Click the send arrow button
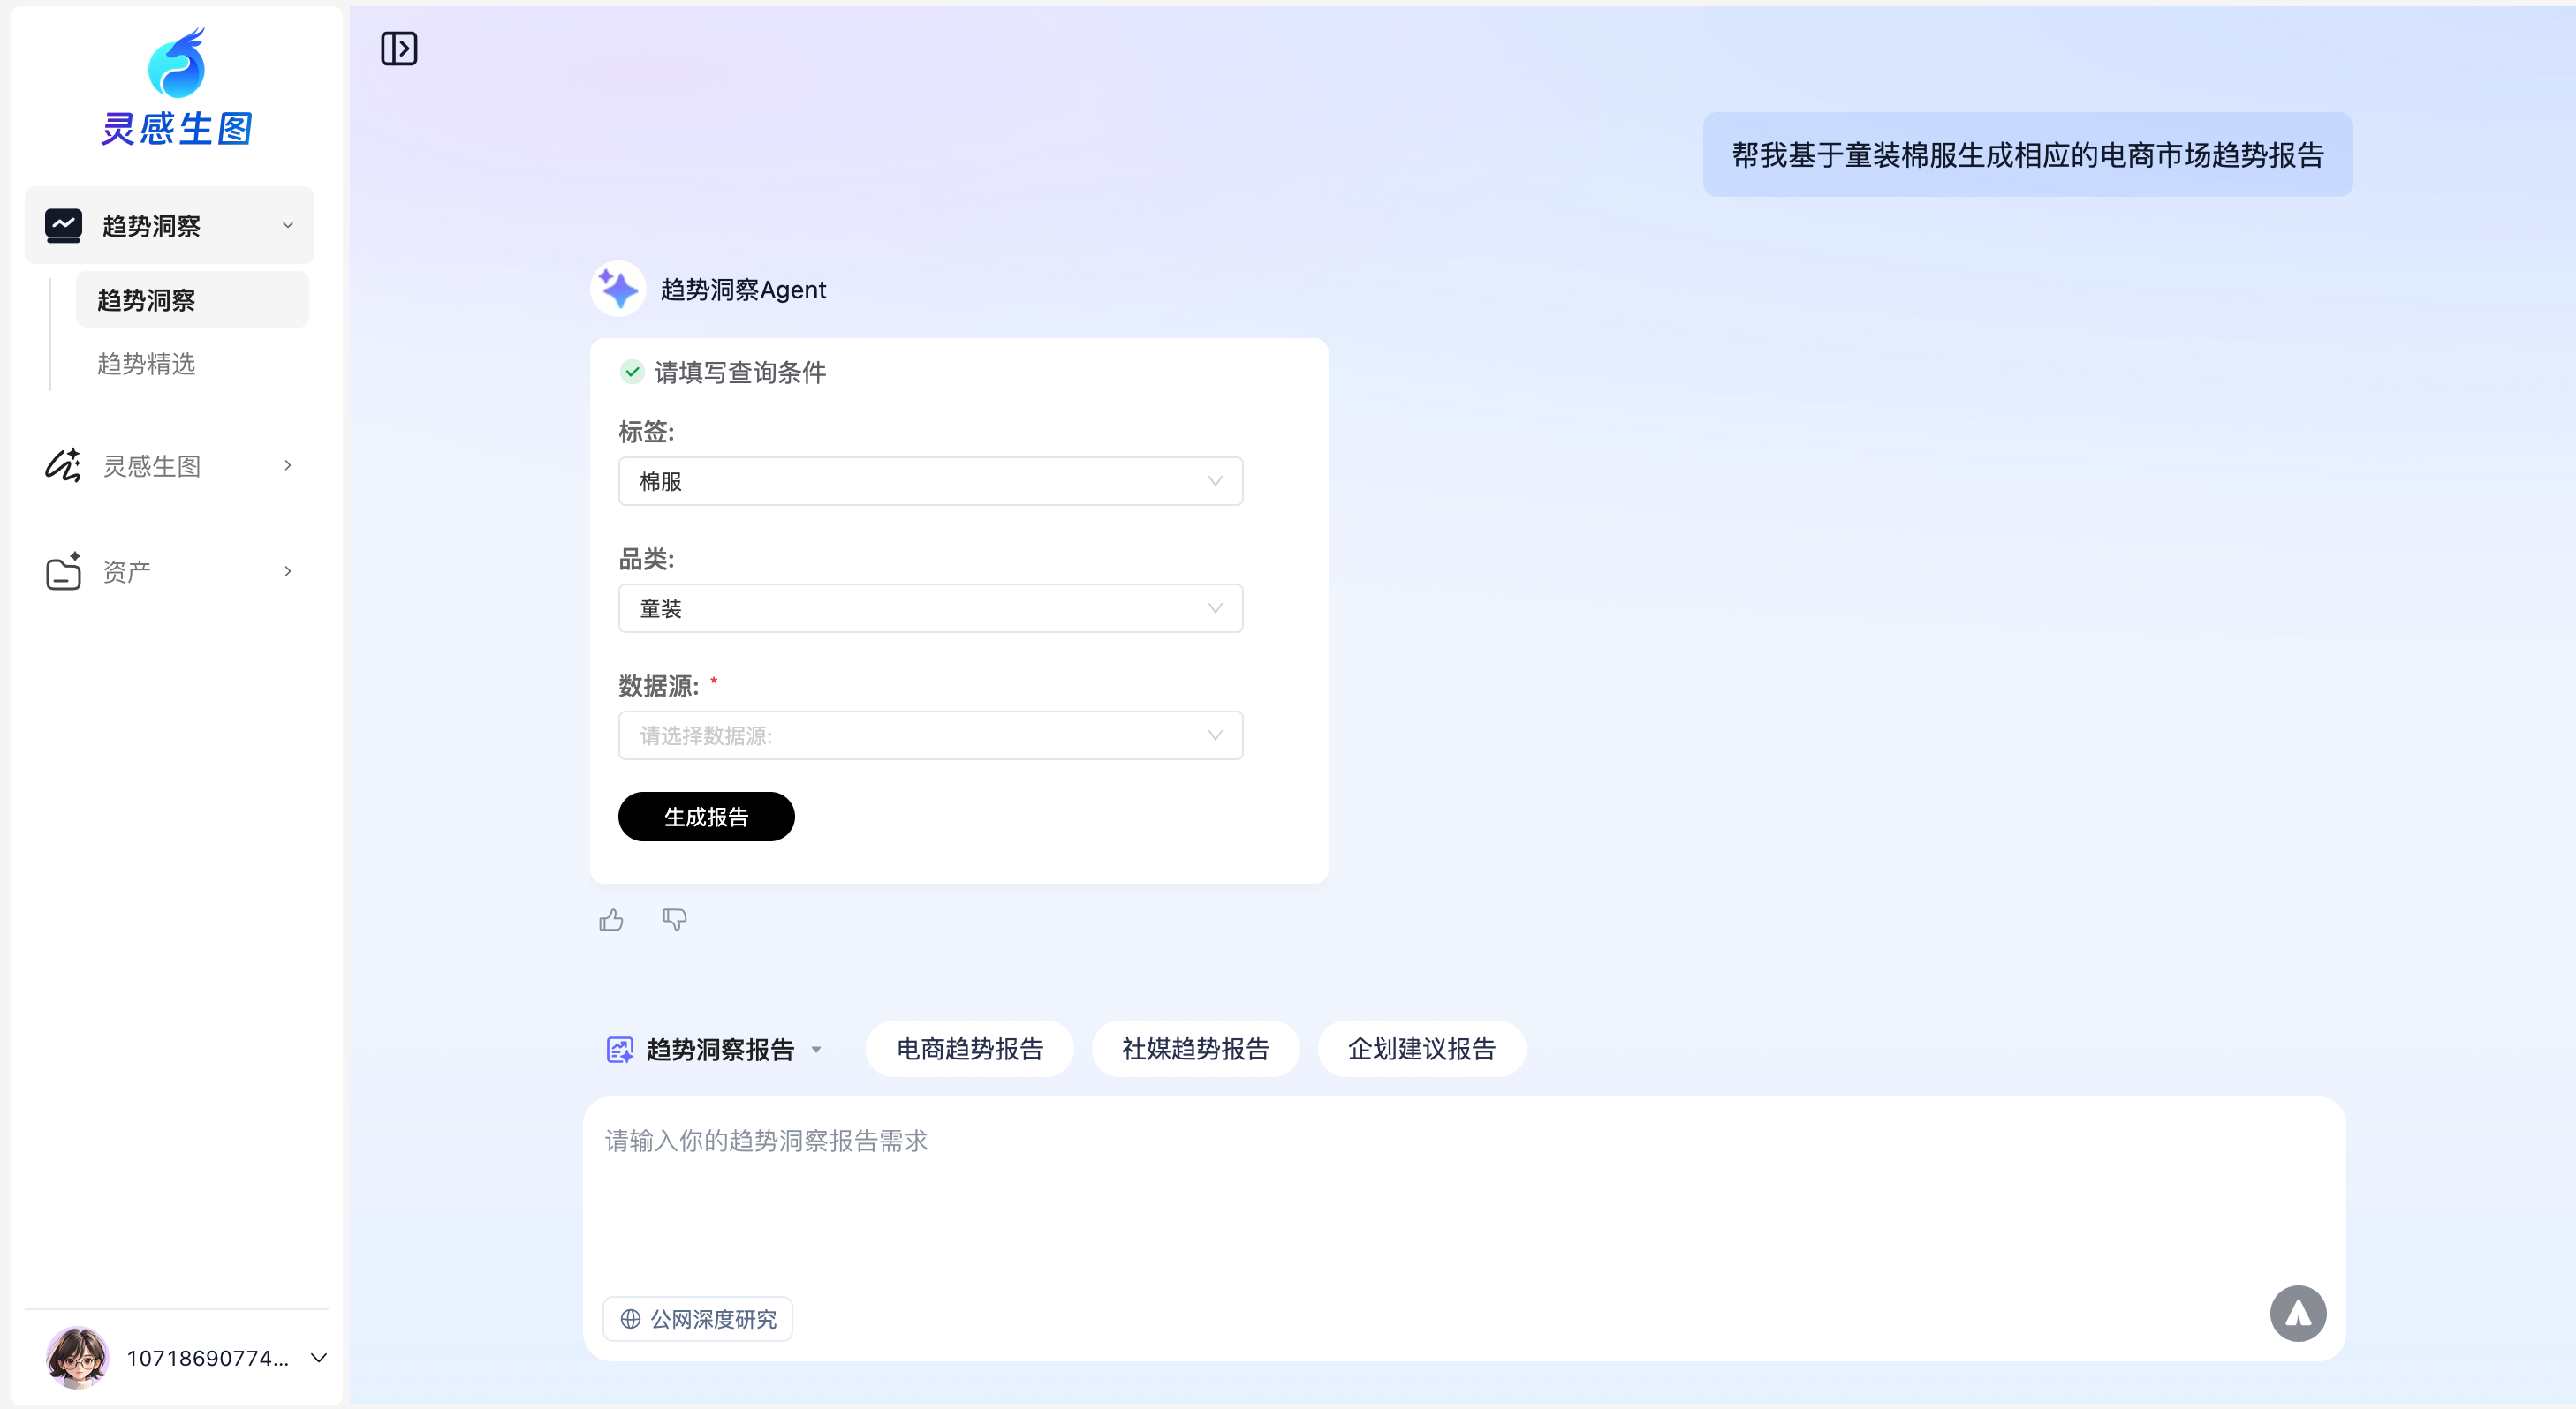Screen dimensions: 2576x1409 pos(2297,1313)
